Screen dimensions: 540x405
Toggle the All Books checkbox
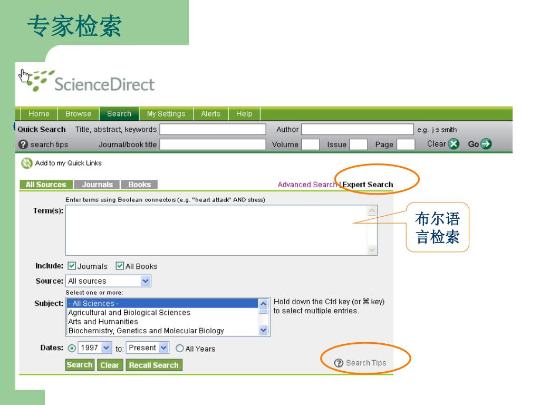[120, 266]
